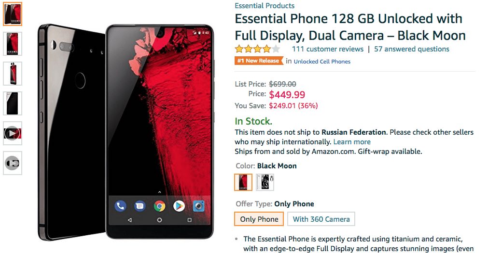The image size is (488, 253).
Task: Select the Black Moon color swatch
Action: tap(243, 182)
